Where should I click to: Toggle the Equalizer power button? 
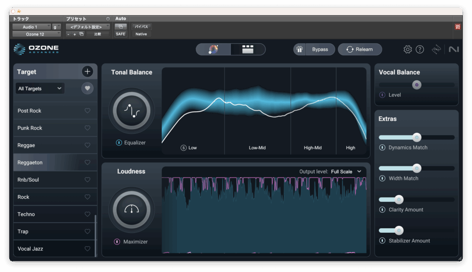119,143
